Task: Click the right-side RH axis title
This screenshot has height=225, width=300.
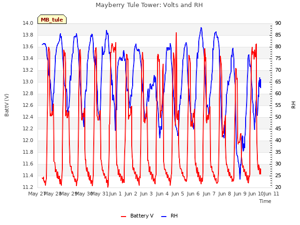Action: tap(293, 105)
